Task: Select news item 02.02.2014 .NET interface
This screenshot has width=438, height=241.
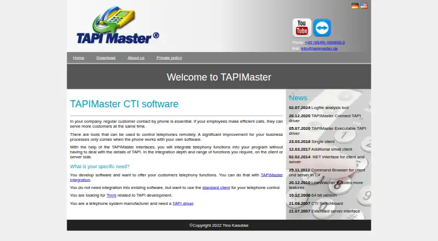Action: 326,159
